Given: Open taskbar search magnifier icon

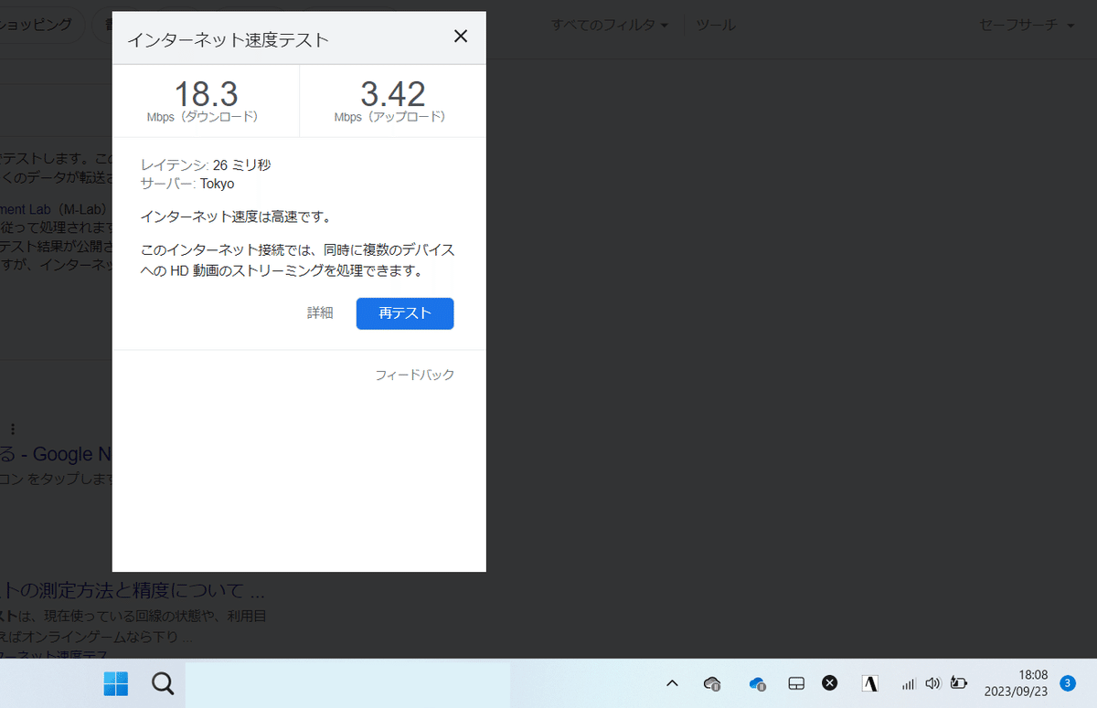Looking at the screenshot, I should pos(163,683).
